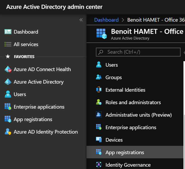
Task: Select Groups in the blade menu
Action: pyautogui.click(x=114, y=77)
